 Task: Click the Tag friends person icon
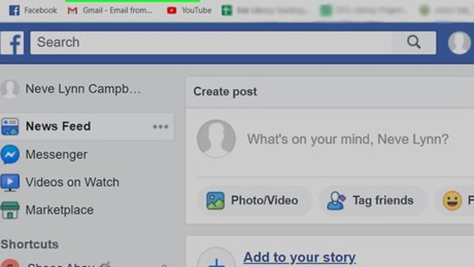(x=336, y=201)
